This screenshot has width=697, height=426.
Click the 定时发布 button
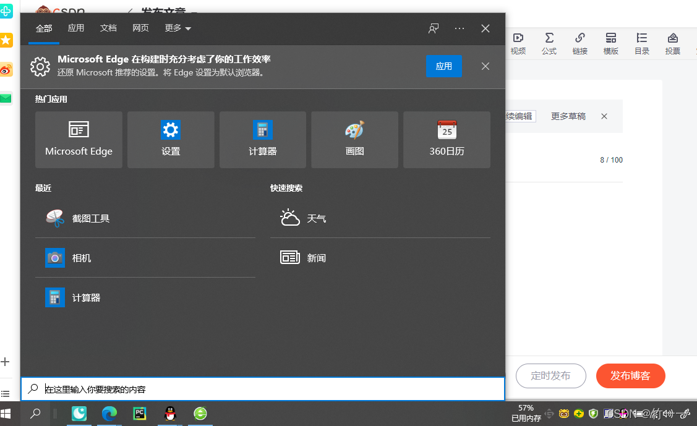(x=551, y=376)
